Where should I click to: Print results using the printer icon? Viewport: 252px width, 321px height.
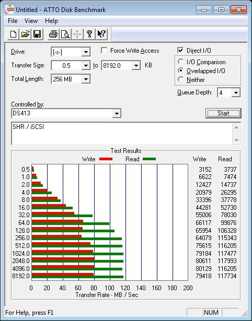click(53, 34)
